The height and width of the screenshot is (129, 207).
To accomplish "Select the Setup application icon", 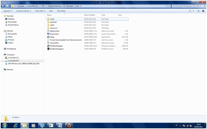I will [x=48, y=37].
